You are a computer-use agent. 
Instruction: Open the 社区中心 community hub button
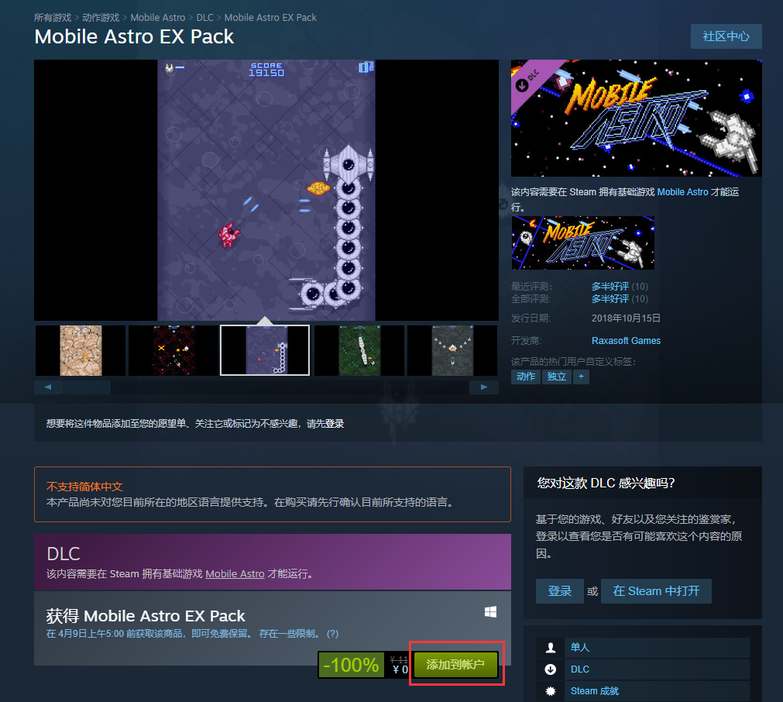pos(726,36)
